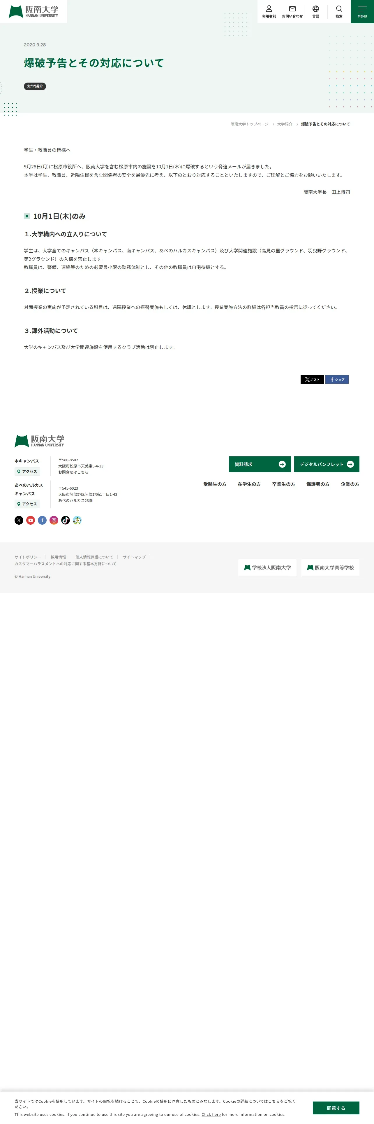Image resolution: width=374 pixels, height=1124 pixels.
Task: Open あべのハルカスキャンパス アクセス button
Action: [27, 504]
